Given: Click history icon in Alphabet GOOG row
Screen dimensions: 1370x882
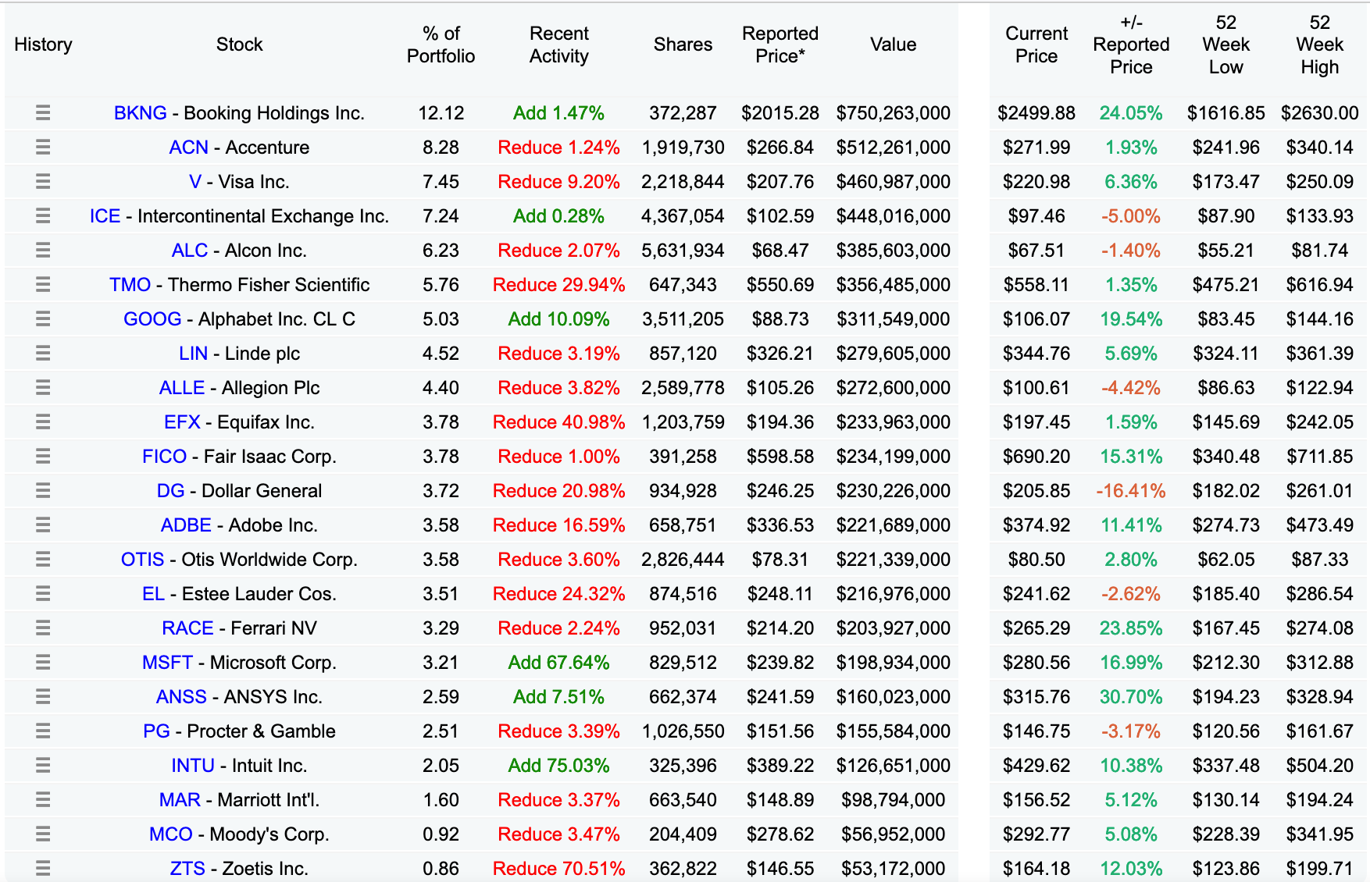Looking at the screenshot, I should (43, 319).
